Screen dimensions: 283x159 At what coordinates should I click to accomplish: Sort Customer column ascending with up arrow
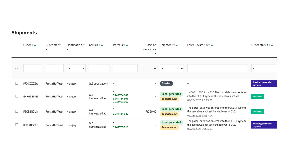[x=47, y=50]
